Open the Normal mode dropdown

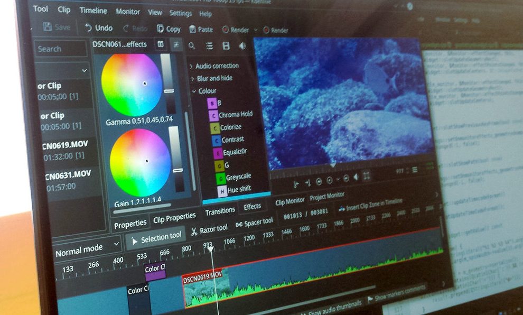(x=87, y=247)
